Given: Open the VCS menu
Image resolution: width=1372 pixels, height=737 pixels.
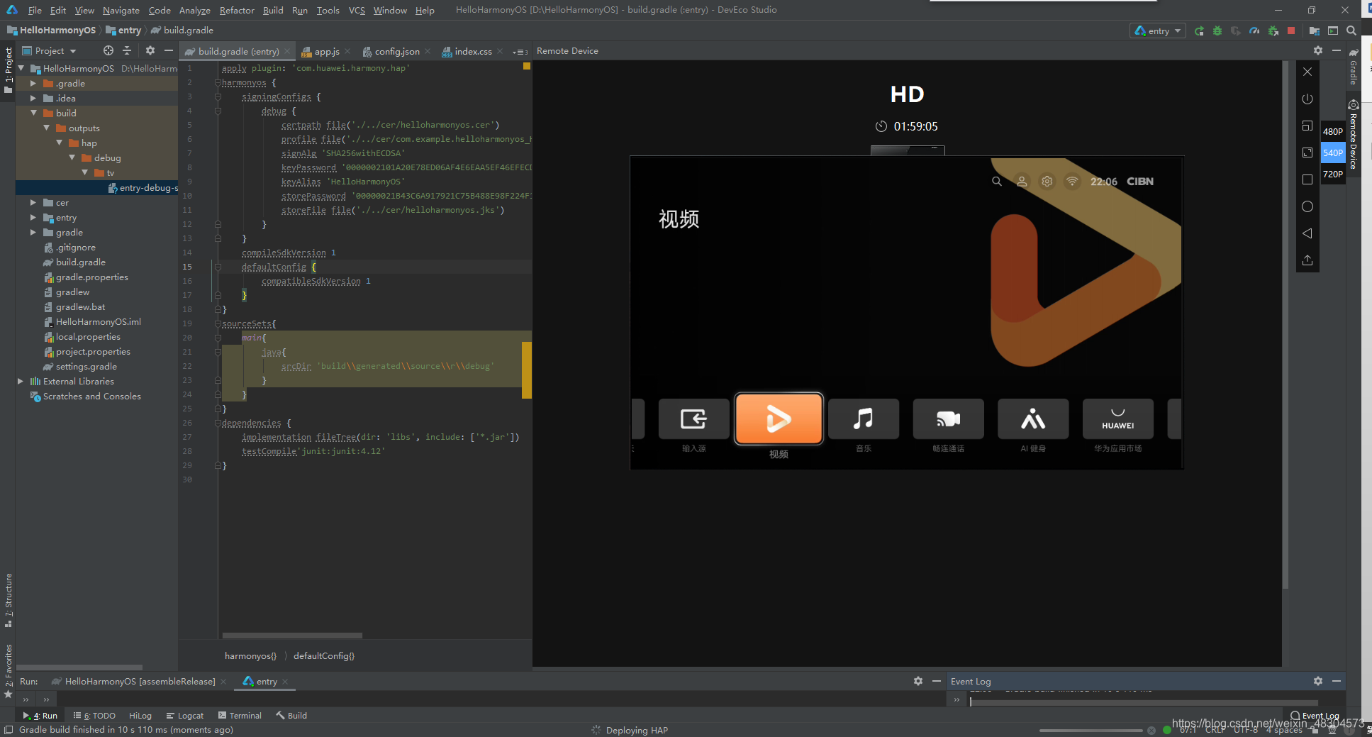Looking at the screenshot, I should 357,10.
